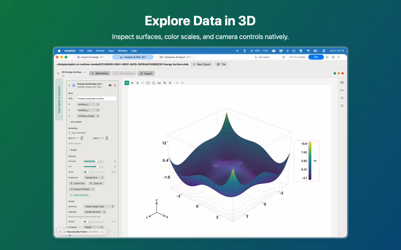Open the File menu

point(81,51)
